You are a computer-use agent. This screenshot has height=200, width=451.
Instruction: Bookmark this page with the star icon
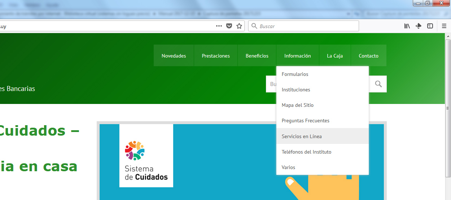pyautogui.click(x=239, y=26)
